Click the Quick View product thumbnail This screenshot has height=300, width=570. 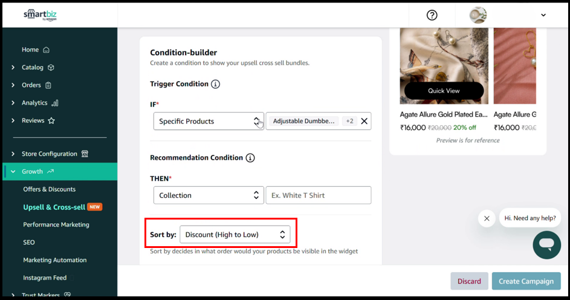pos(444,91)
